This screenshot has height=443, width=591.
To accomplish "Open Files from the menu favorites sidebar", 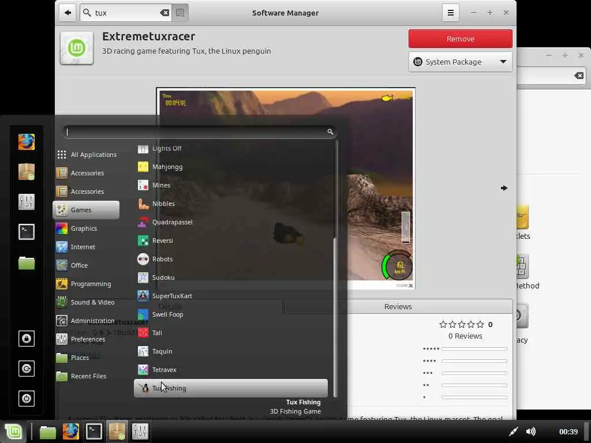I will (27, 262).
